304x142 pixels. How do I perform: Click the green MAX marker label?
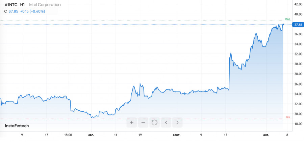click(x=287, y=19)
